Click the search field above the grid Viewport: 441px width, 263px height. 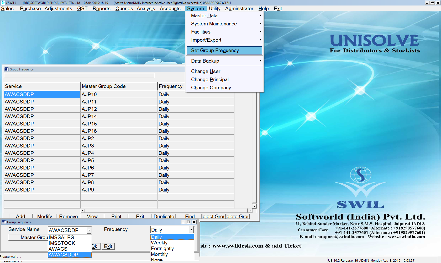coord(79,75)
